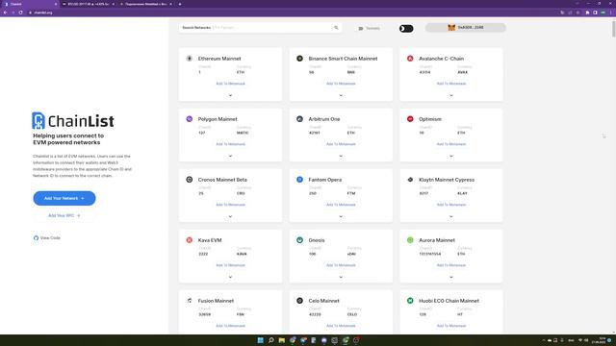Add Avalanche C-Chain to Metamask
The image size is (616, 346).
451,84
